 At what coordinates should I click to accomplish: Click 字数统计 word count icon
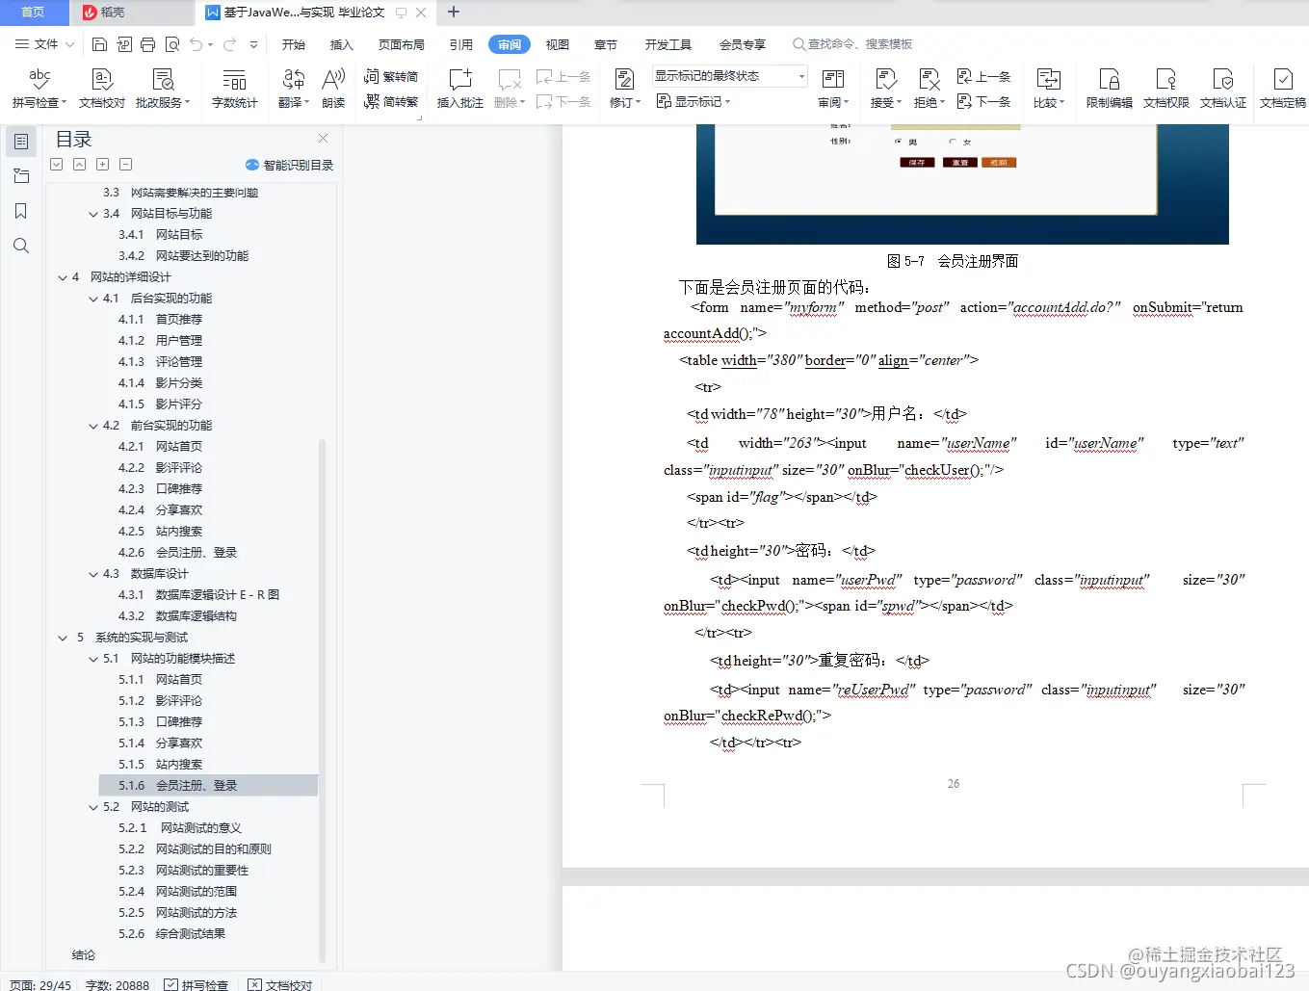tap(234, 89)
